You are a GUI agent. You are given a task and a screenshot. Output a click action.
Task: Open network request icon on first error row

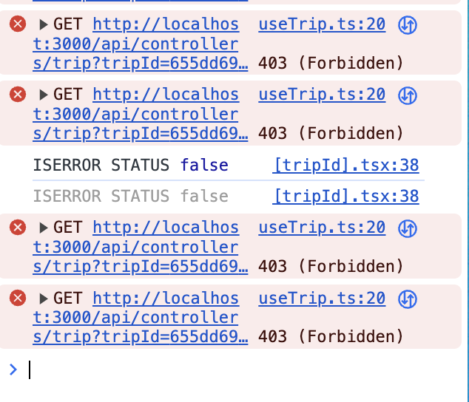(x=408, y=25)
